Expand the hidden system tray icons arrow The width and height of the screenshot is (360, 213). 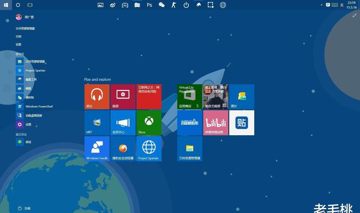[x=321, y=5]
